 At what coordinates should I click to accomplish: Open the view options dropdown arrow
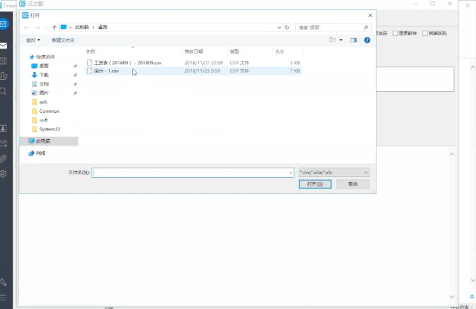[342, 40]
